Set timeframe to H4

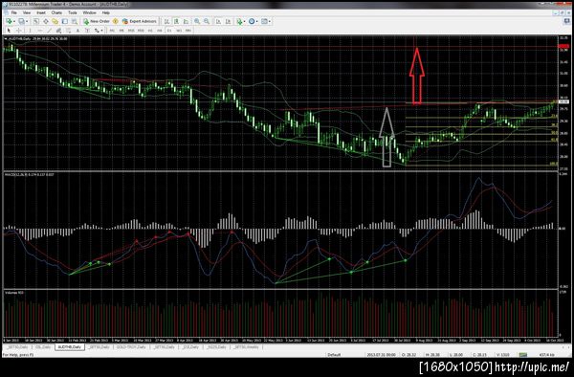click(x=160, y=31)
